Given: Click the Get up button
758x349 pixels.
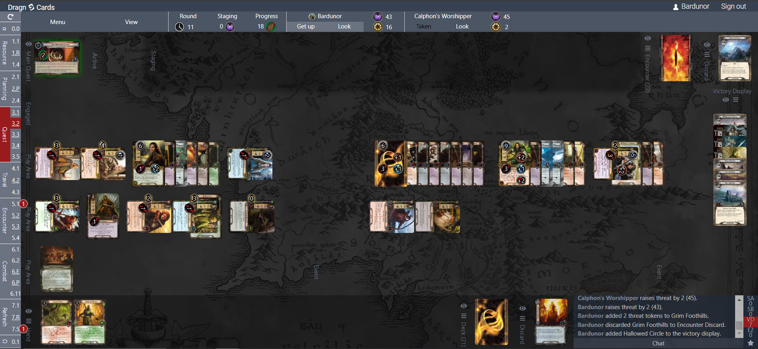Looking at the screenshot, I should point(306,26).
